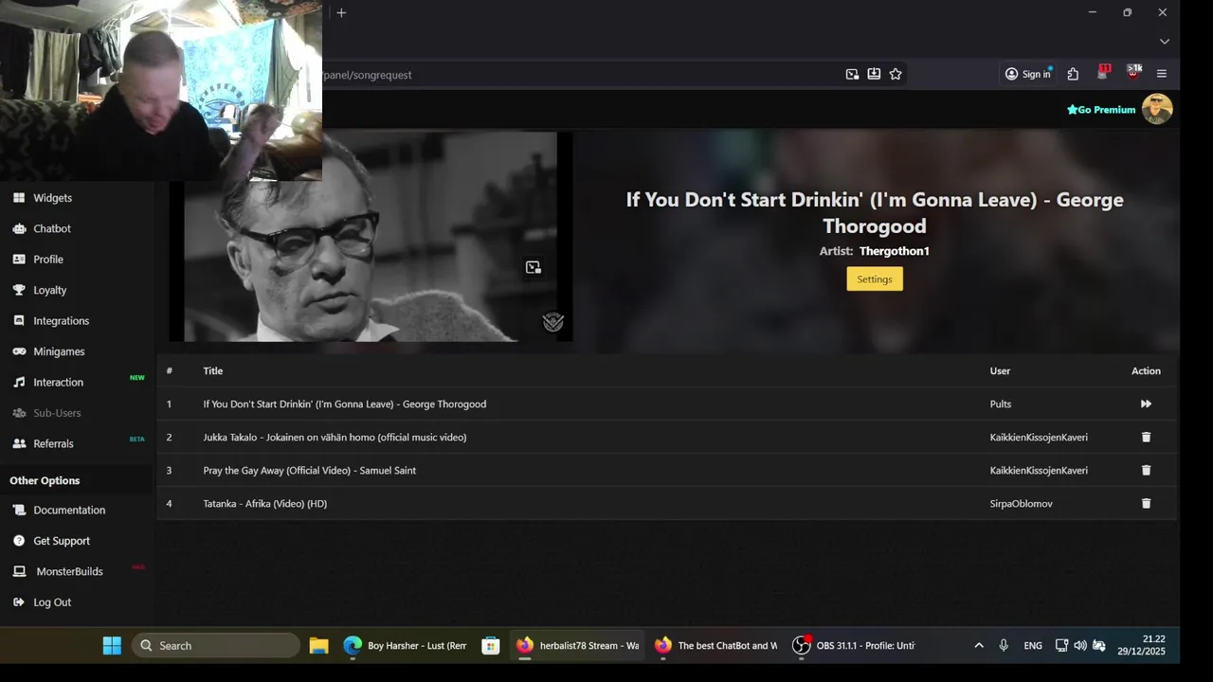Click the Title column header
This screenshot has height=682, width=1213.
[213, 370]
